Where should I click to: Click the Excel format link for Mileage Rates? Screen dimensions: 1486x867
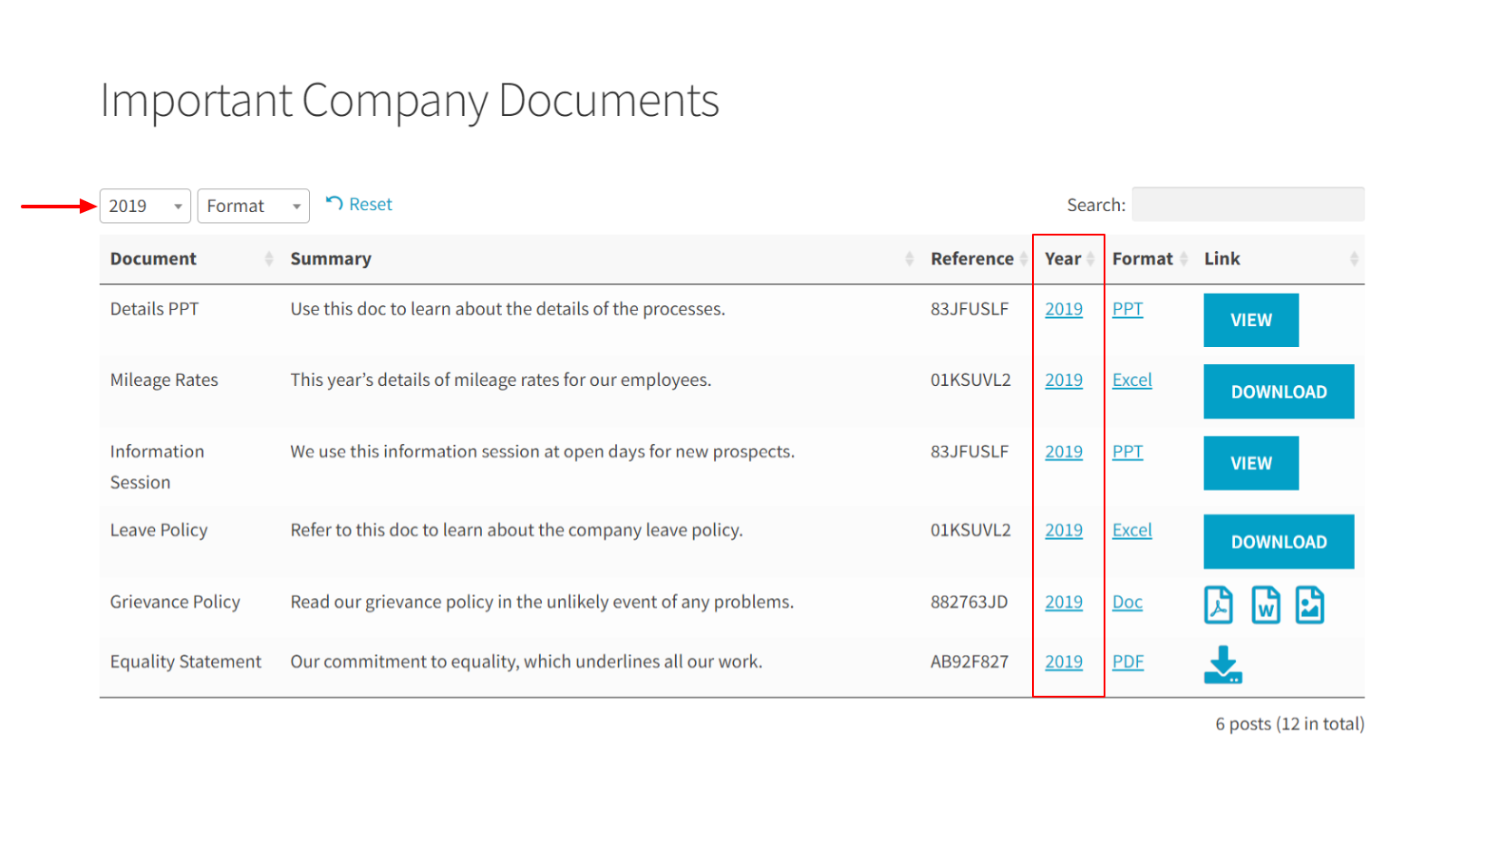(1132, 380)
